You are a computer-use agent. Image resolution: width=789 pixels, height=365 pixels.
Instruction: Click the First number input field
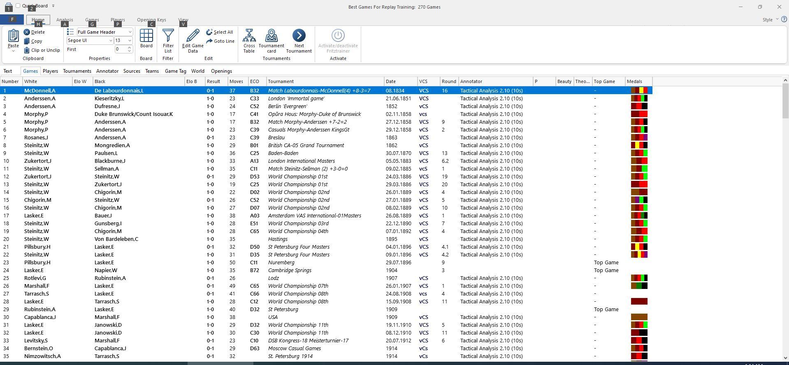(121, 49)
